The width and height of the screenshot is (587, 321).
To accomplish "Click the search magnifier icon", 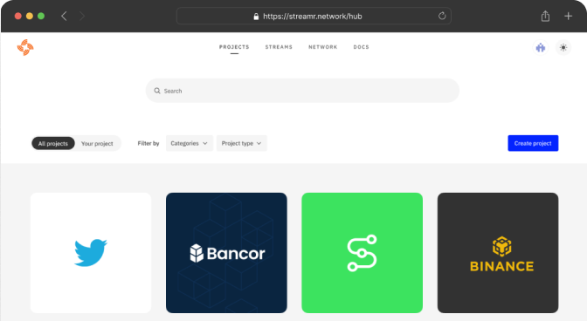I will pyautogui.click(x=157, y=91).
